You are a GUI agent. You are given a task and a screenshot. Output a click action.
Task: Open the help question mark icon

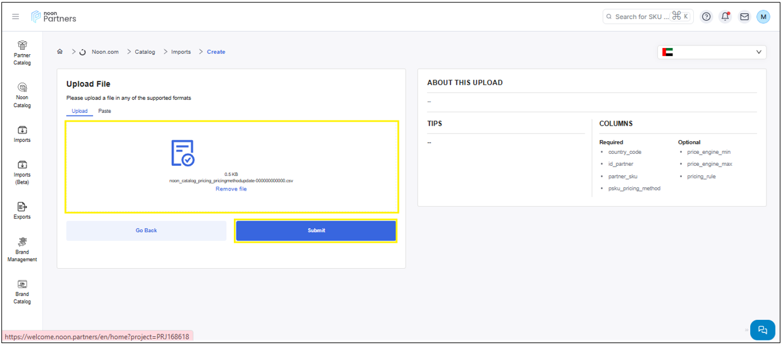707,17
